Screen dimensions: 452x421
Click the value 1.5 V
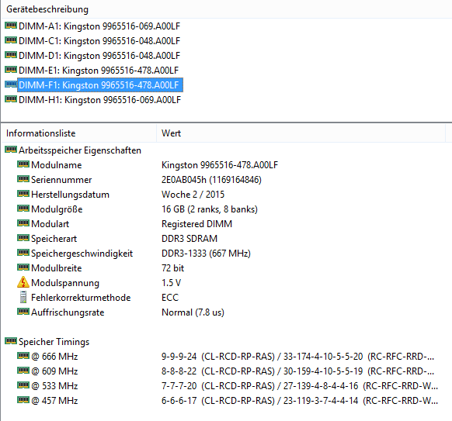(171, 283)
